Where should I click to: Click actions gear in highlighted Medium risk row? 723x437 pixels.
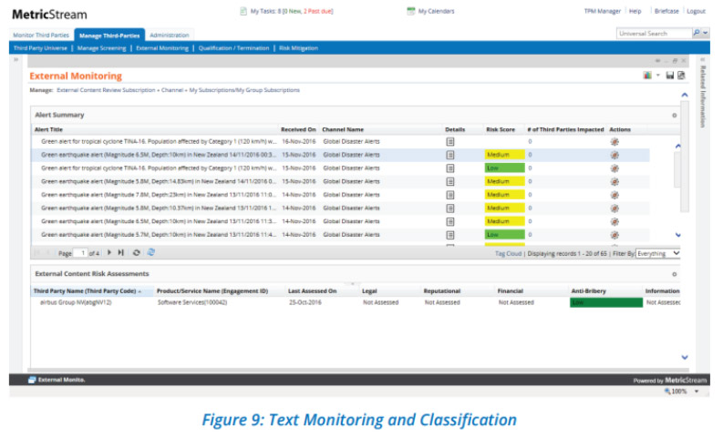615,155
